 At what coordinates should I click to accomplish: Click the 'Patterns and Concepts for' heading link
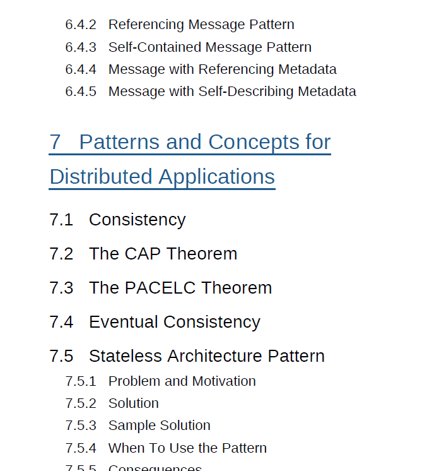[x=204, y=142]
